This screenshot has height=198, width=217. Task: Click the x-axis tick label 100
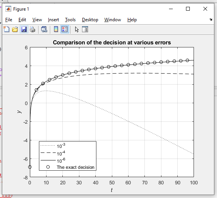(x=194, y=182)
